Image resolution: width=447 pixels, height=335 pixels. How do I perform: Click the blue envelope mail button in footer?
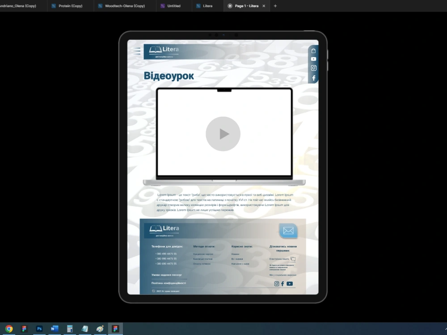[288, 230]
